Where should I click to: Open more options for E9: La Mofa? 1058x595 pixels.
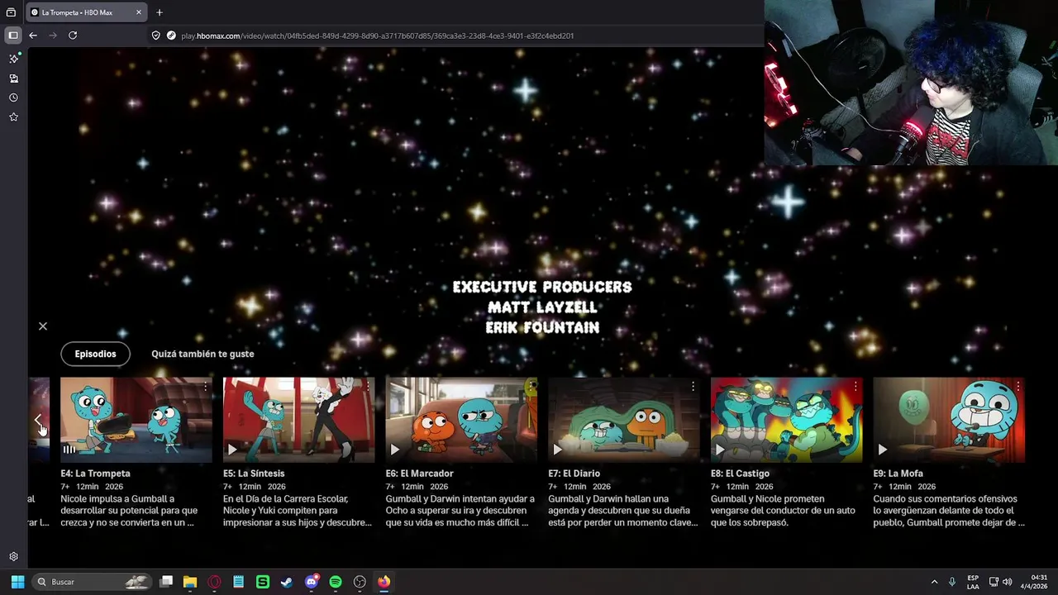tap(1017, 387)
